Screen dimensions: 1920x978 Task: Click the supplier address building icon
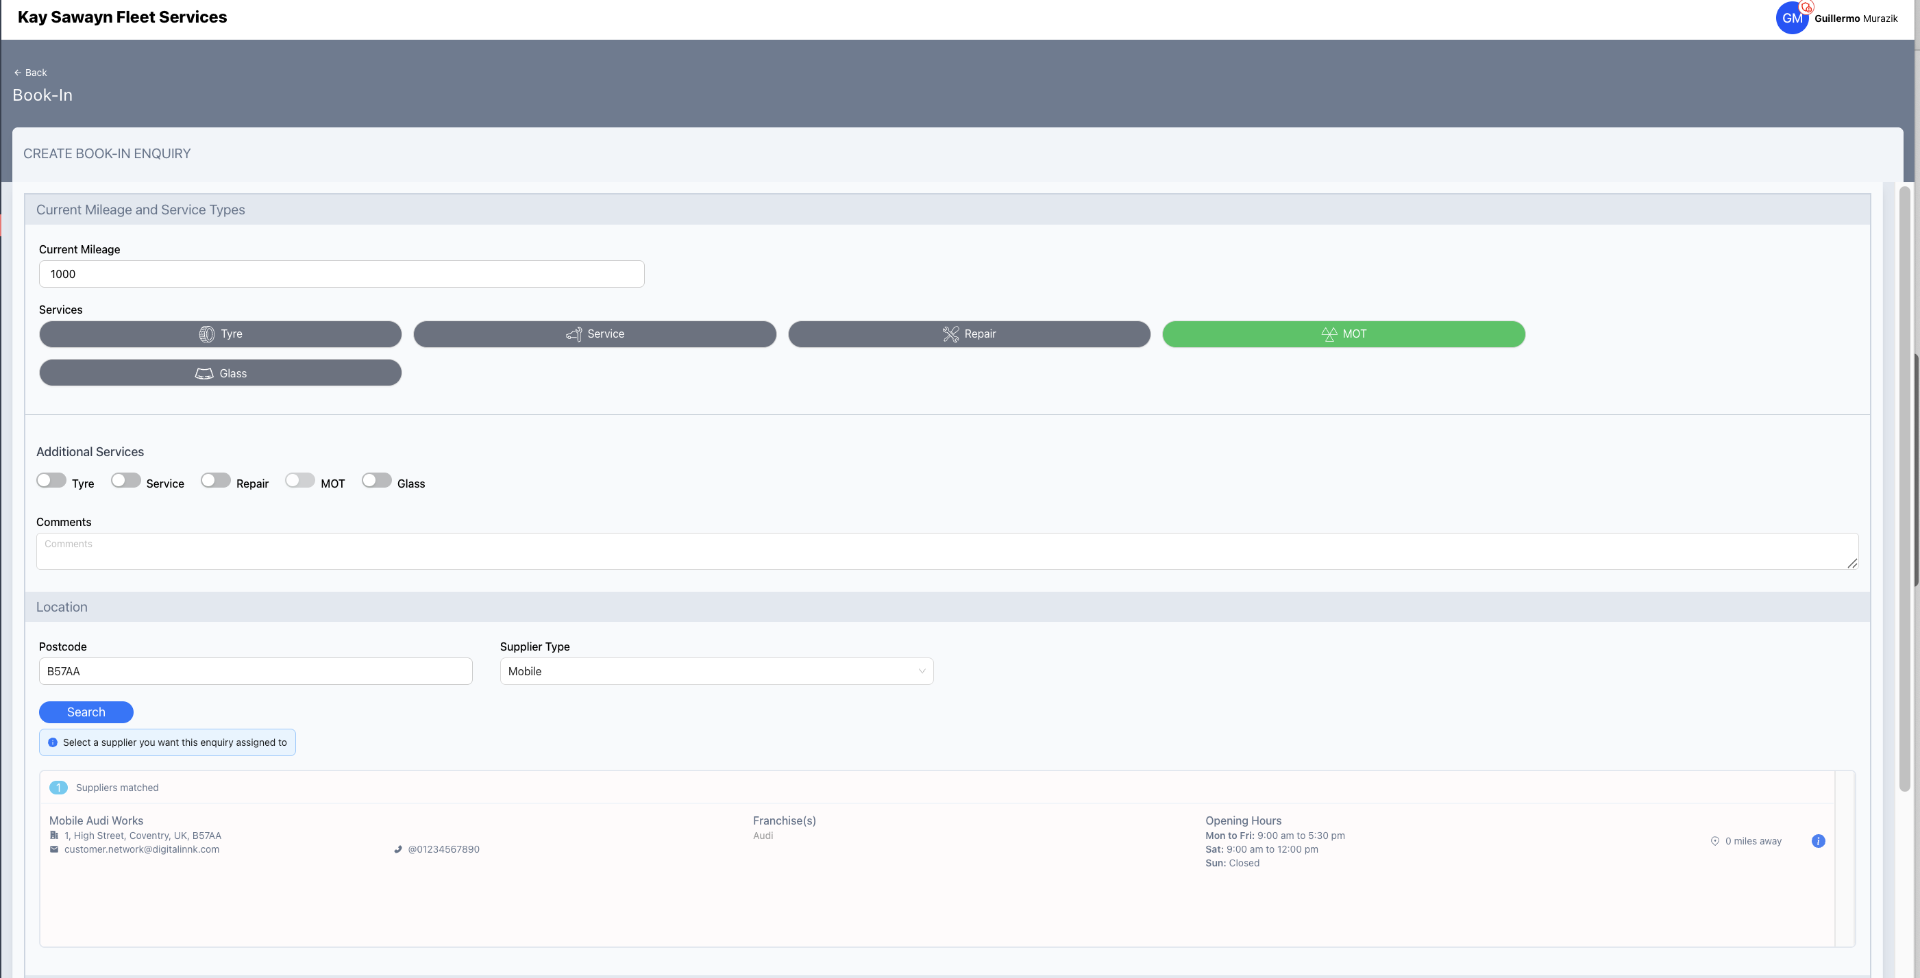[x=53, y=835]
